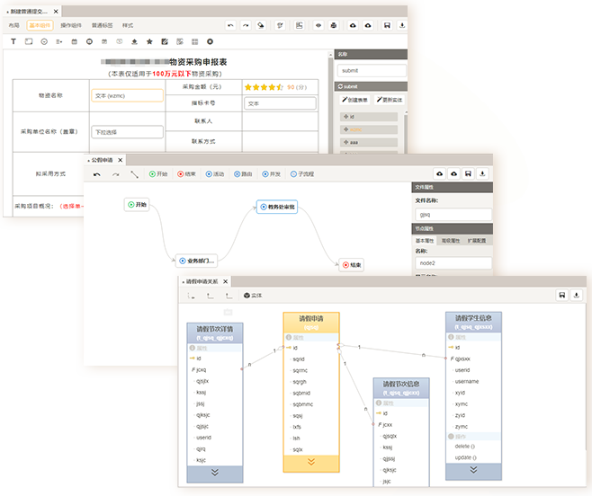
Task: Click the 创建表单 button
Action: click(x=354, y=100)
